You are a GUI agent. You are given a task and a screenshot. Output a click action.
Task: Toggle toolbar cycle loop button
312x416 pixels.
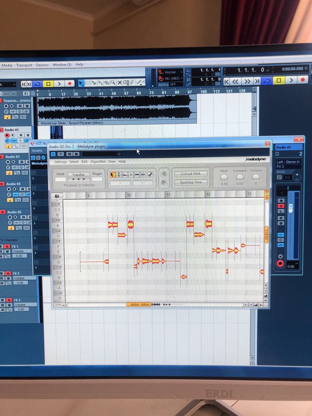(37, 84)
